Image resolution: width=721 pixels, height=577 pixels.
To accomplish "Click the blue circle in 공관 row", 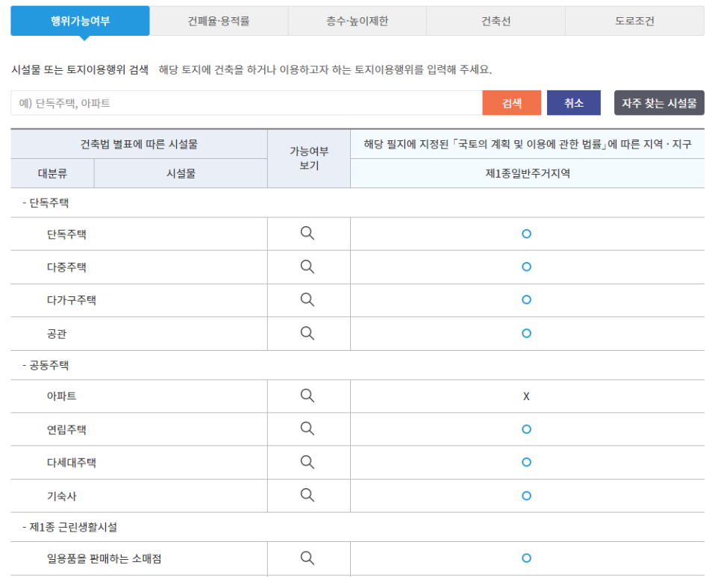I will (526, 334).
